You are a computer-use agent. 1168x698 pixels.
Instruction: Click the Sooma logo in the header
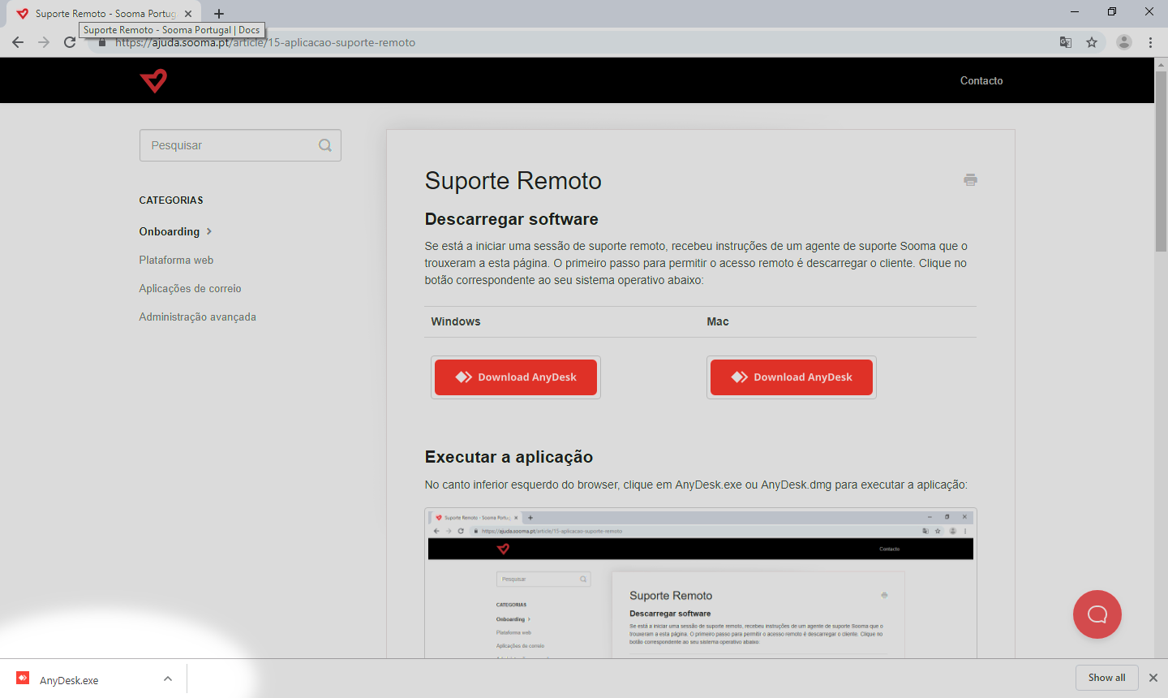pyautogui.click(x=153, y=80)
